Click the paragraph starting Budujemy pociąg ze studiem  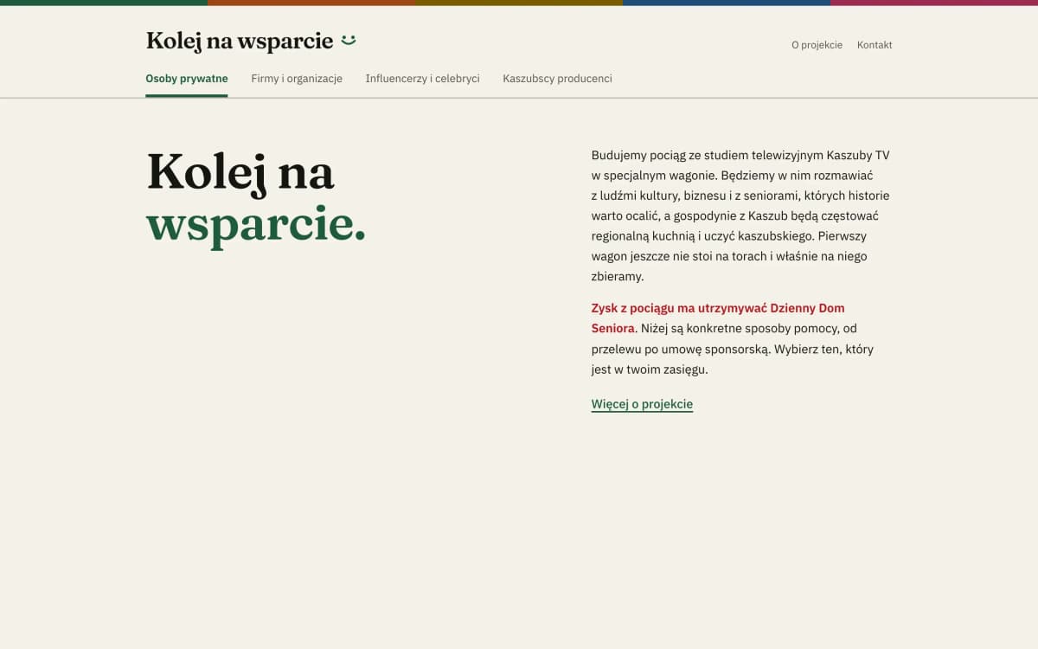pyautogui.click(x=741, y=216)
